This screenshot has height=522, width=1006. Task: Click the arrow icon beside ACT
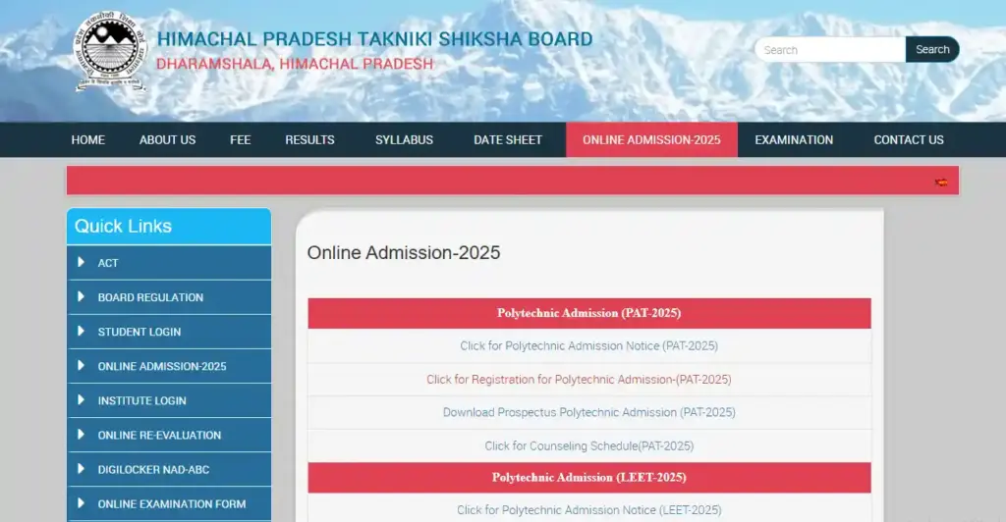(82, 262)
